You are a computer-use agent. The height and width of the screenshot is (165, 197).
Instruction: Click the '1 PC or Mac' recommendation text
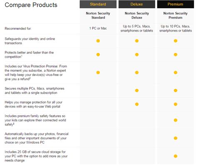click(x=98, y=28)
